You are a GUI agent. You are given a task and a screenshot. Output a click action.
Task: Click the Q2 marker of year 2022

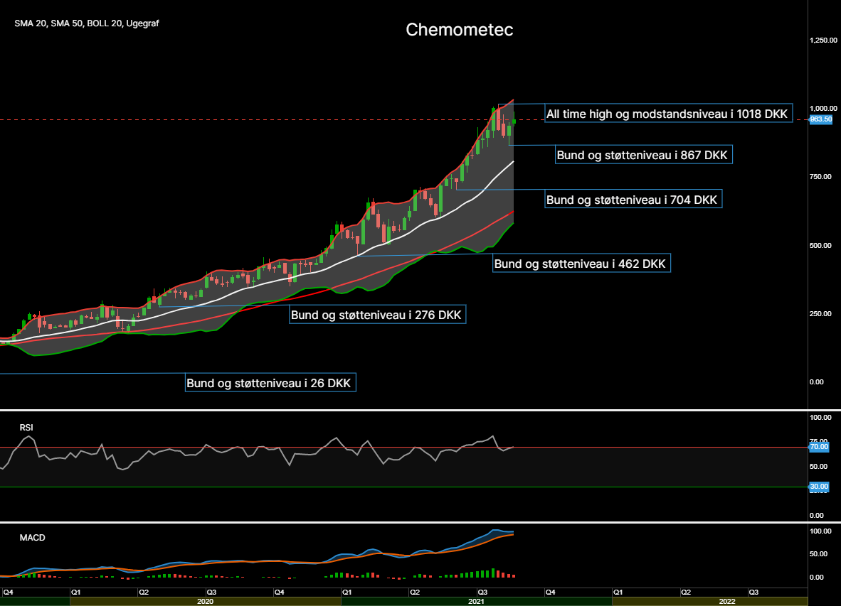[686, 592]
